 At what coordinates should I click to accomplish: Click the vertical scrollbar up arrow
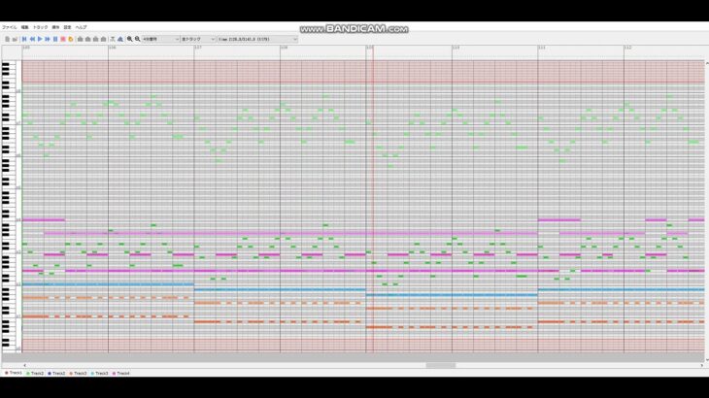tap(707, 63)
